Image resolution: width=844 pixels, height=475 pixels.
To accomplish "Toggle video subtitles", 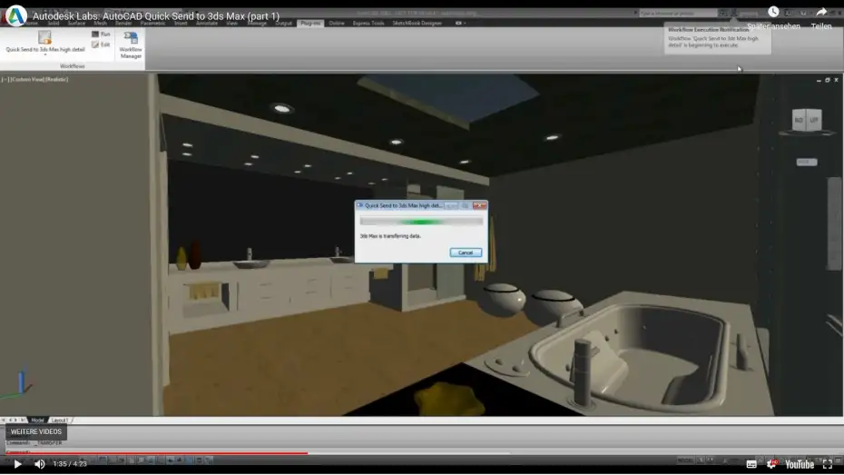I will (751, 464).
